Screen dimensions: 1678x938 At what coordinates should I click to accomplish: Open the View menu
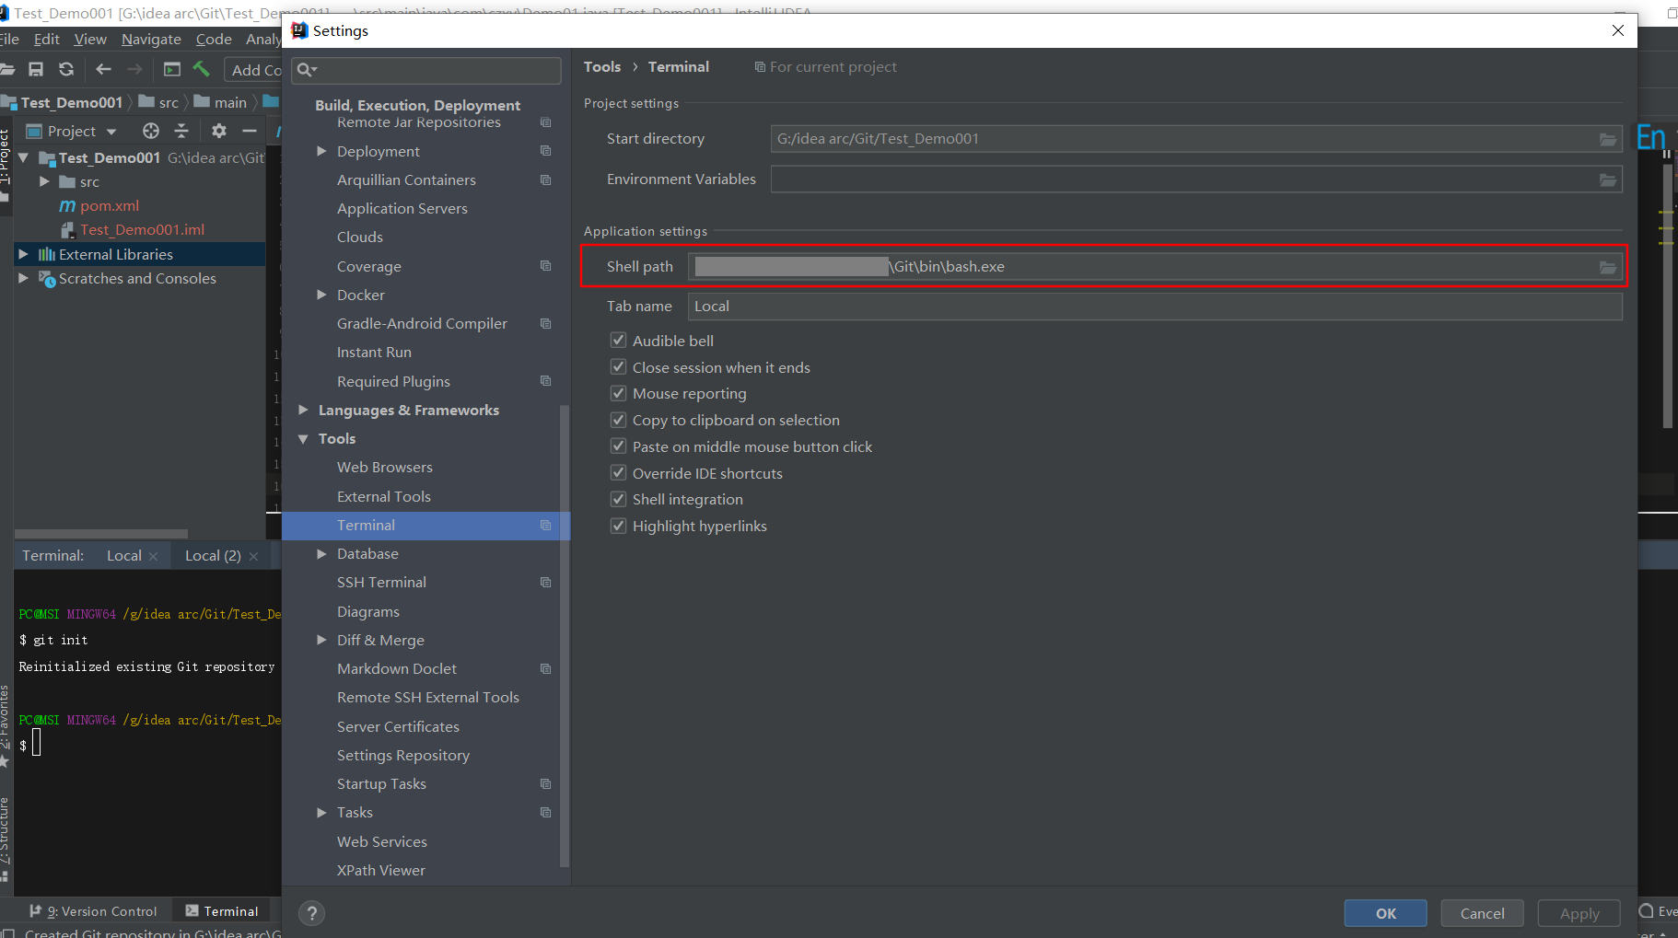90,39
